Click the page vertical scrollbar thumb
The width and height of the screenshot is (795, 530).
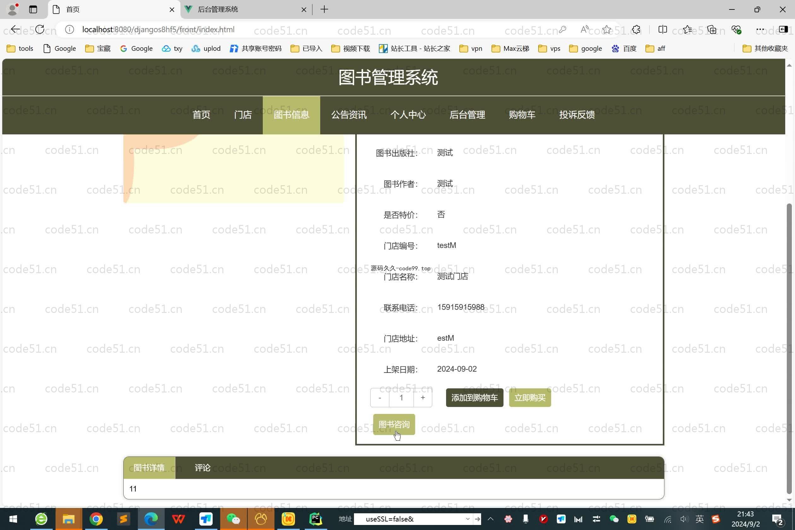click(x=789, y=348)
